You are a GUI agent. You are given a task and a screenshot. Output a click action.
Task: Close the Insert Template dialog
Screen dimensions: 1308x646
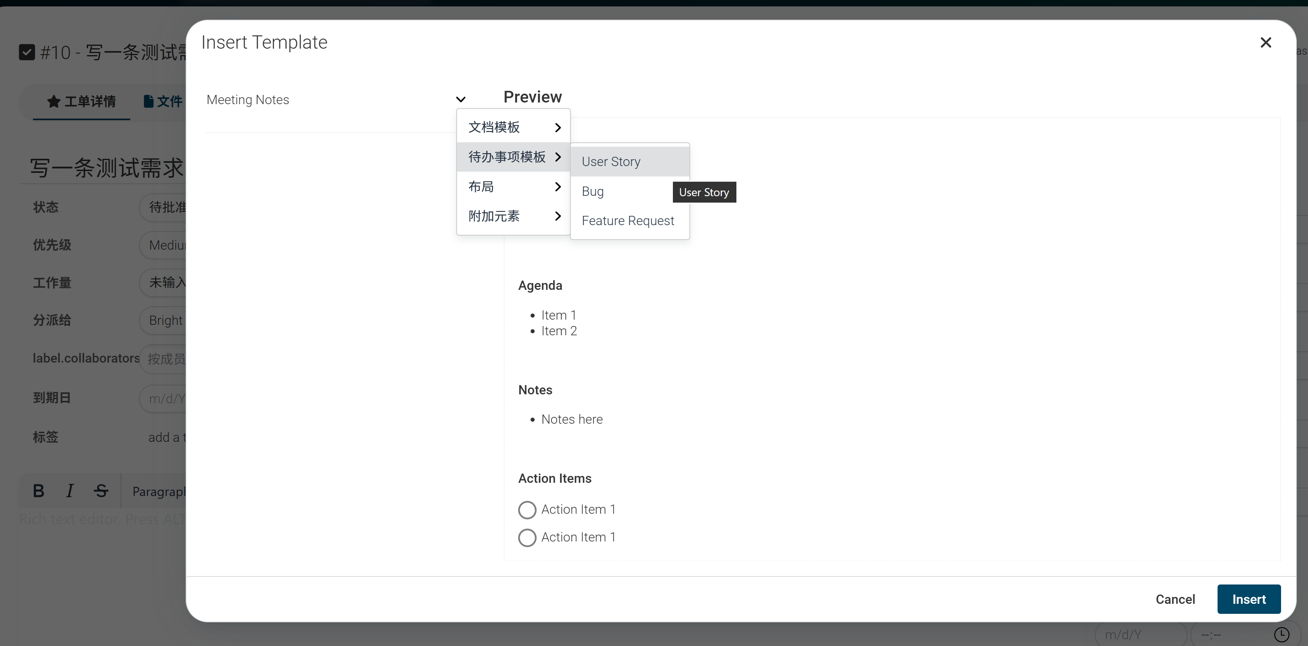coord(1265,43)
